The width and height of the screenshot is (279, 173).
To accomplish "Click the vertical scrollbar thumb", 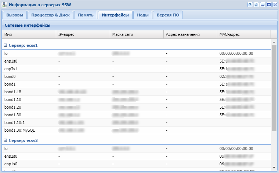I will click(x=274, y=88).
